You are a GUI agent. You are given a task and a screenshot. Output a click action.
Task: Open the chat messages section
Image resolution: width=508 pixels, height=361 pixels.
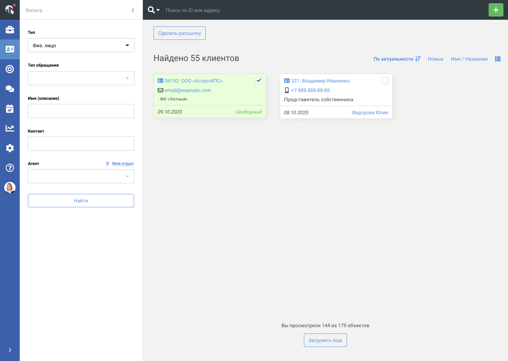tap(10, 89)
